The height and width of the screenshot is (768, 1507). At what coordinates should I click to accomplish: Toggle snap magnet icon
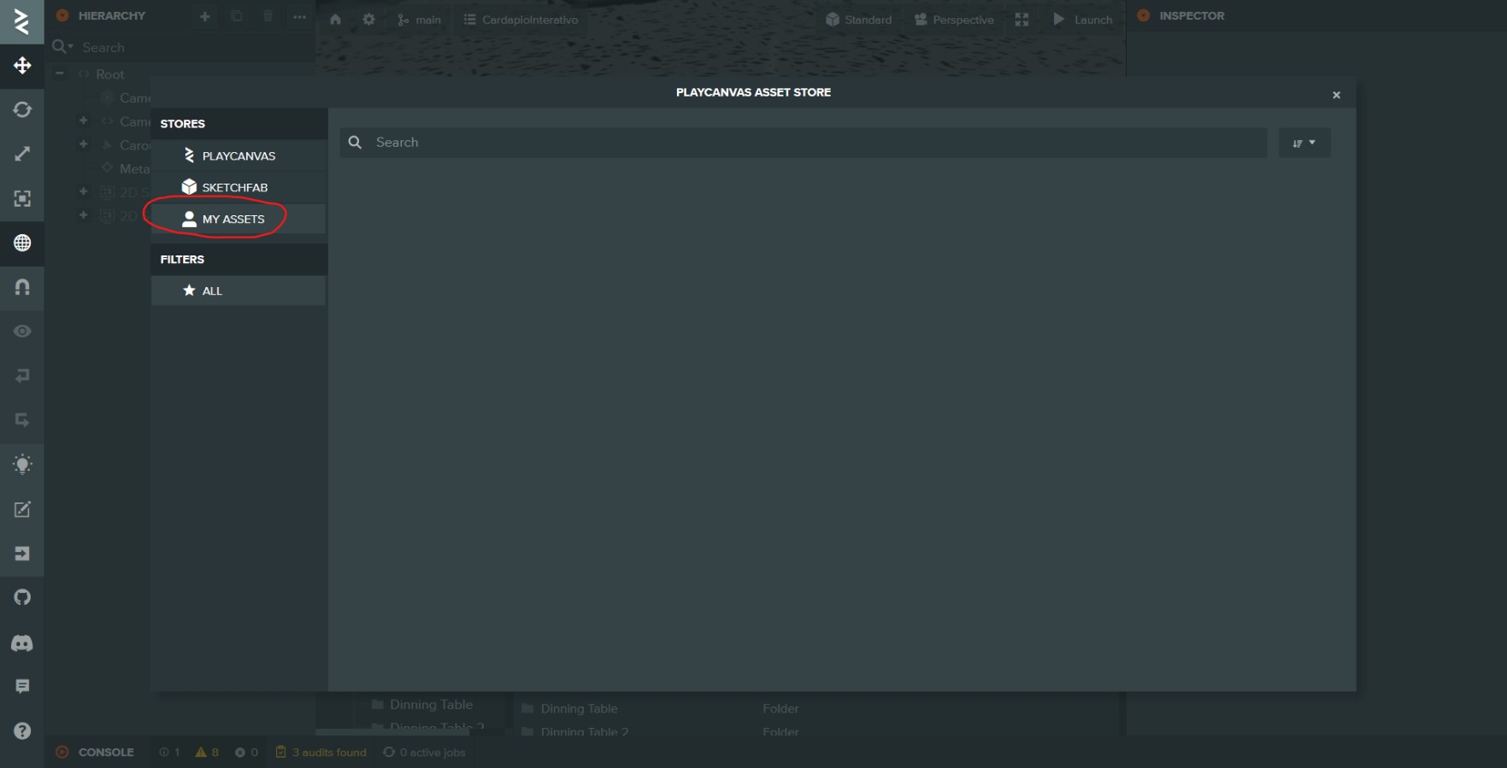[22, 288]
